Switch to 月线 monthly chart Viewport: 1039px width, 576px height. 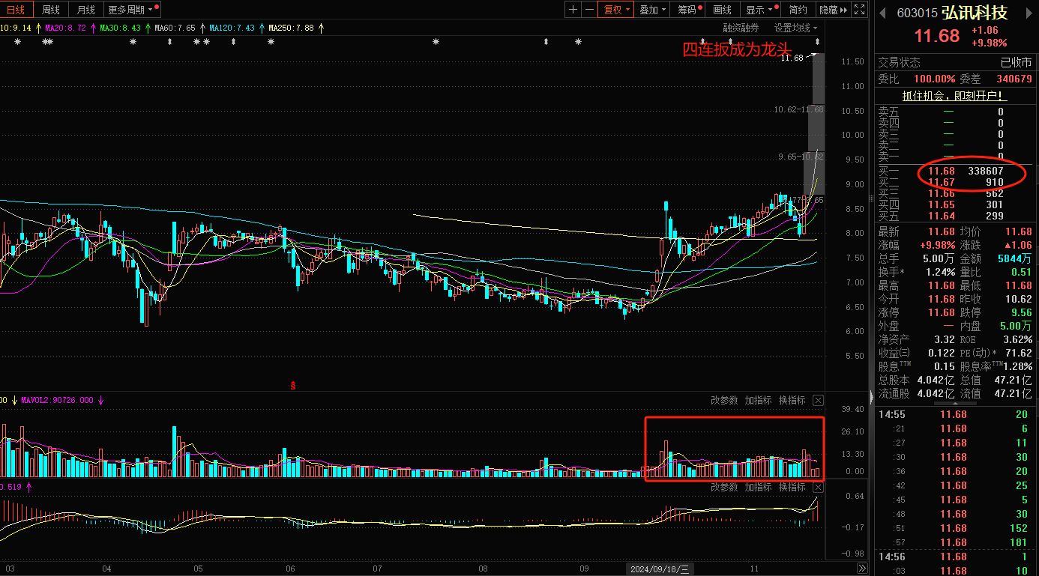pyautogui.click(x=86, y=10)
